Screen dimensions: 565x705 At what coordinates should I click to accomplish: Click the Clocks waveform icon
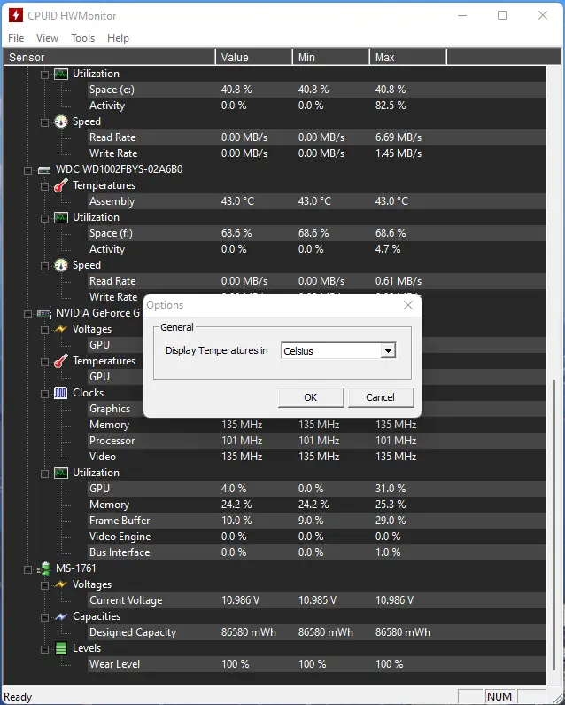click(60, 393)
